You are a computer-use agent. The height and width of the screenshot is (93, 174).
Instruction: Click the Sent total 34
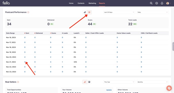[x=9, y=24]
